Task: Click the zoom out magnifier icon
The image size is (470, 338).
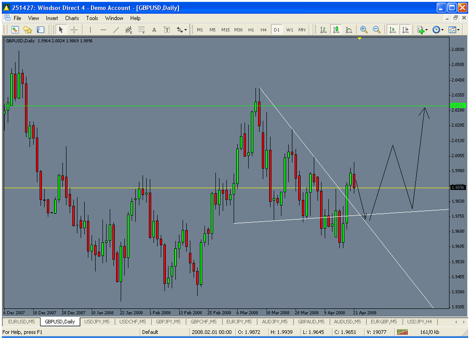Action: click(x=377, y=30)
